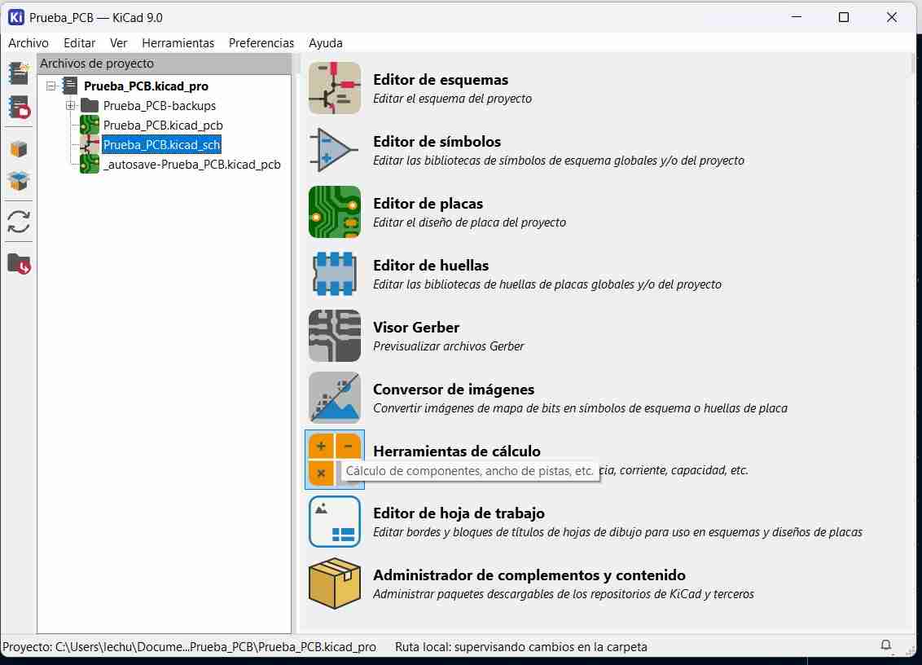Click the Herramientas de cálculo title text
Screen dimensions: 922x665
pyautogui.click(x=457, y=451)
